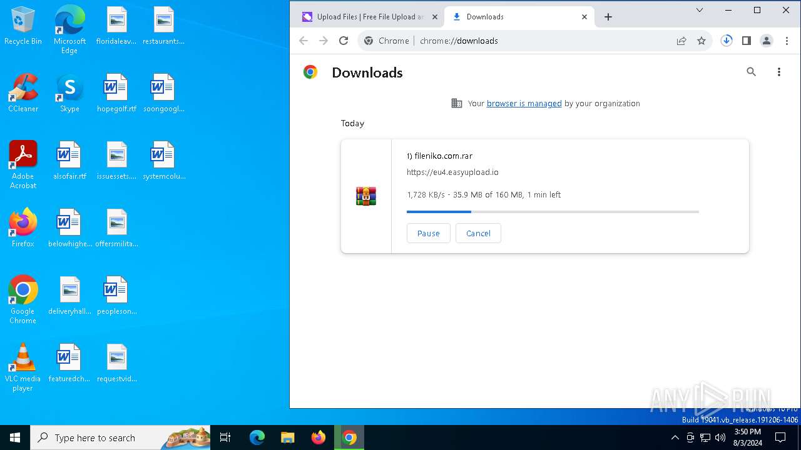801x450 pixels.
Task: Open 'browser is managed' link
Action: [524, 104]
